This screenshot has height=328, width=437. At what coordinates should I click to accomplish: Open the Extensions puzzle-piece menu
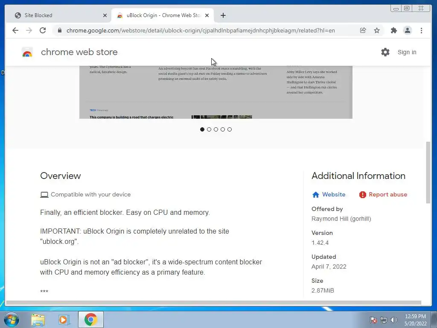click(393, 30)
